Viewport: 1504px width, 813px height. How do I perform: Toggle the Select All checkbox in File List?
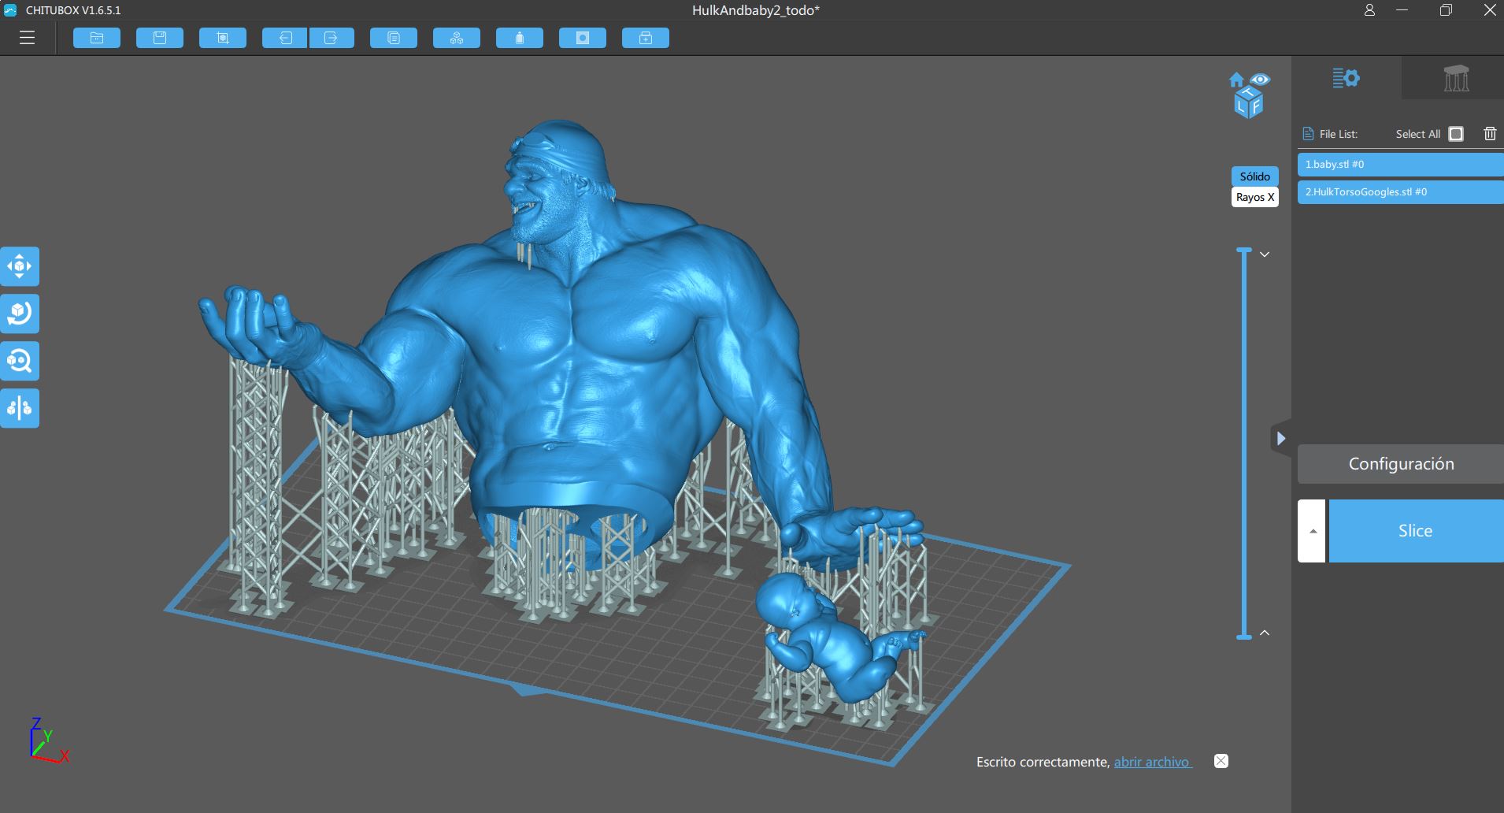1455,134
